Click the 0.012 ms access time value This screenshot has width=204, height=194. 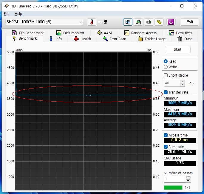pyautogui.click(x=180, y=140)
